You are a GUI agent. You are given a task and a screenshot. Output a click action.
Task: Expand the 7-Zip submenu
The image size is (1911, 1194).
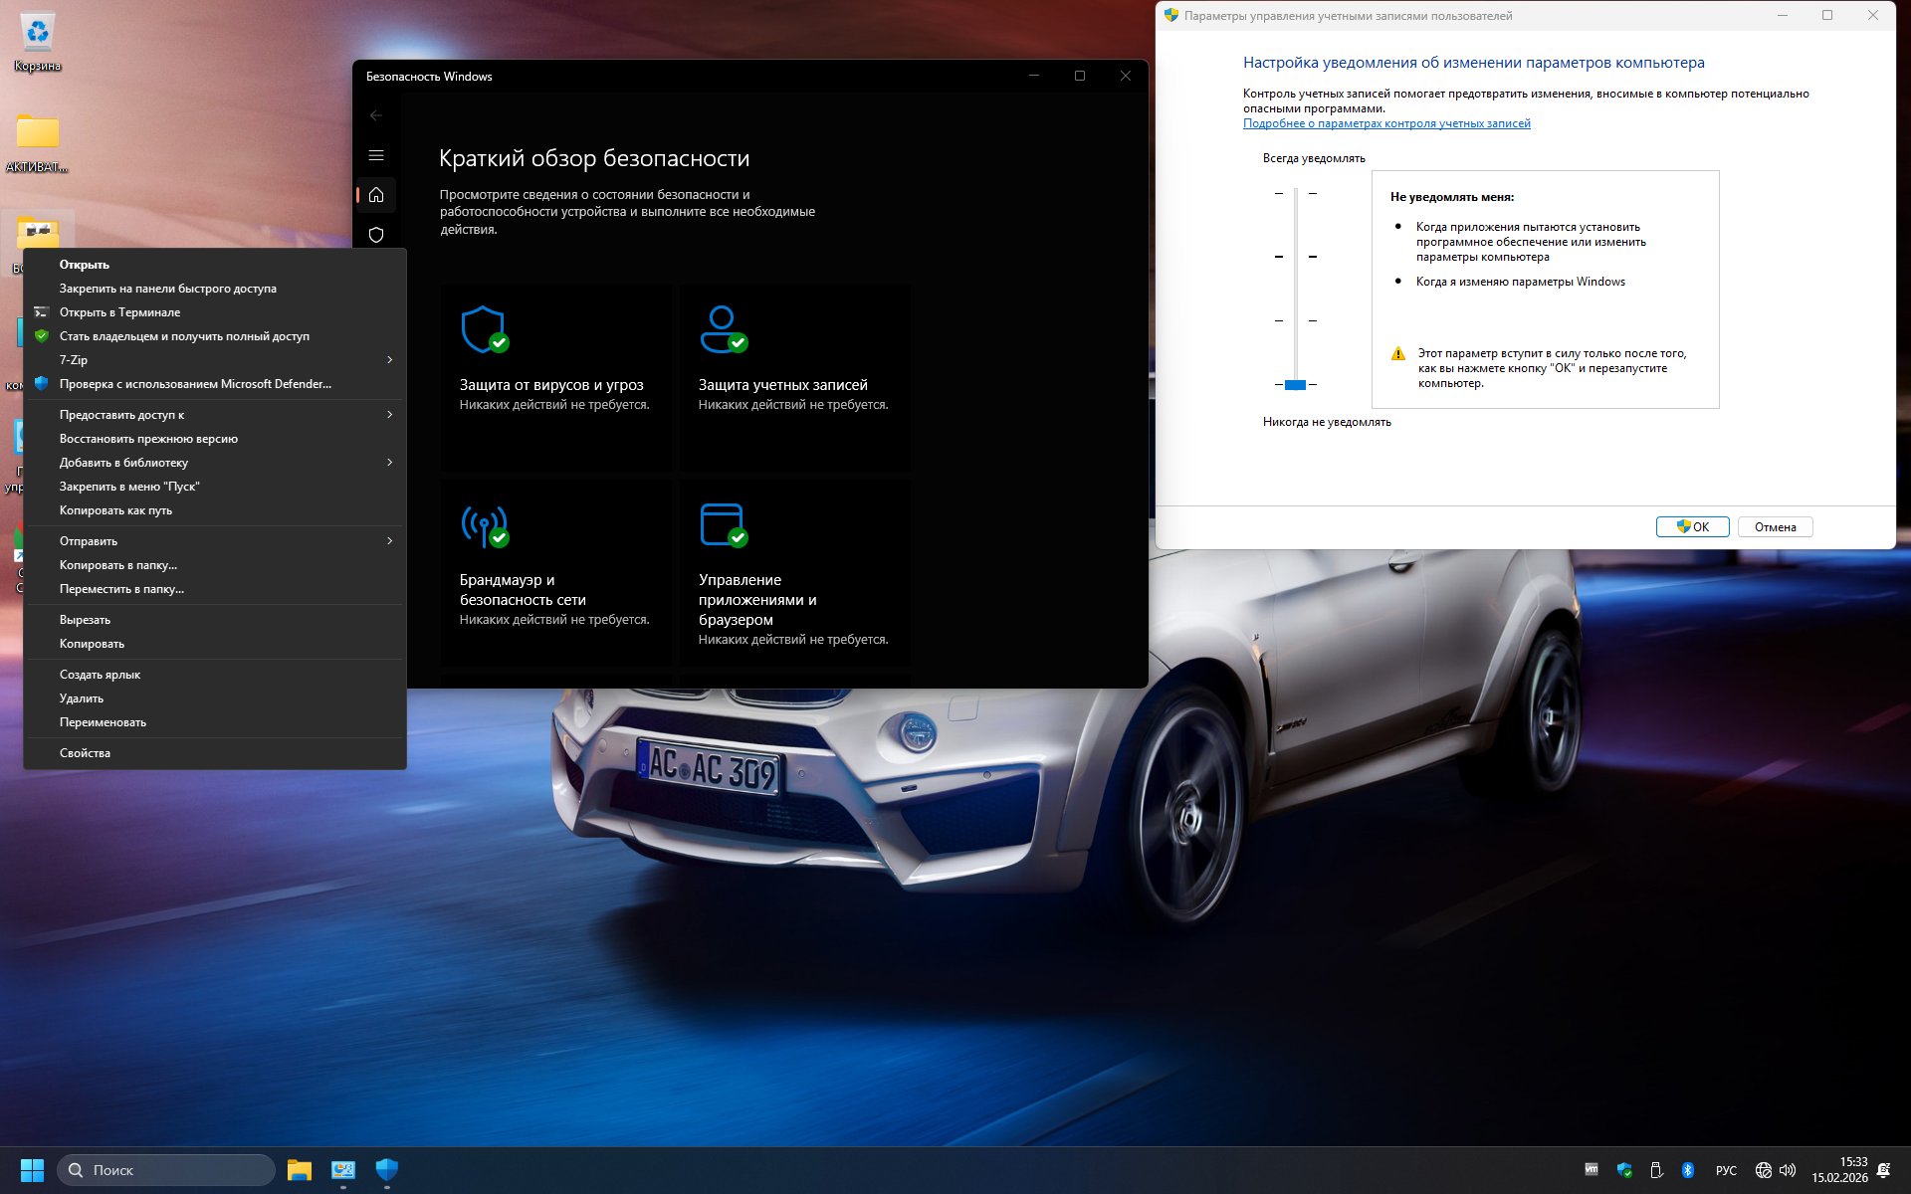[214, 360]
